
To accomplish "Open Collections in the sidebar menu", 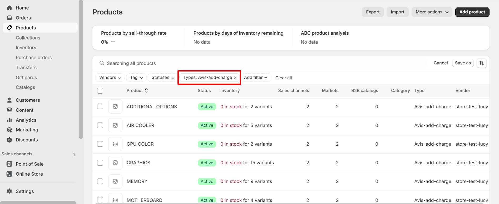I will tap(28, 38).
